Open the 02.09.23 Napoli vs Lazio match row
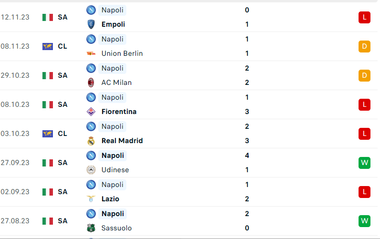380x239 pixels. [x=189, y=192]
